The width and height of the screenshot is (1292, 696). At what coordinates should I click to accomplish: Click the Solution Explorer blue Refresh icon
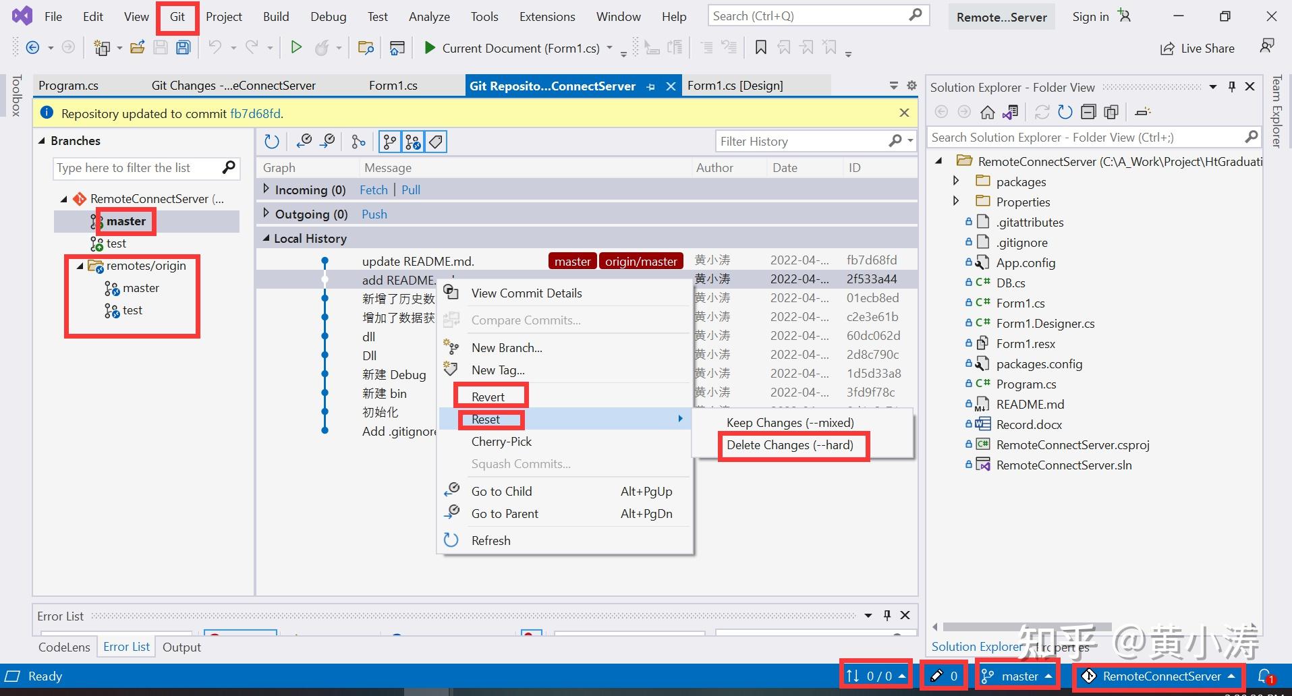click(x=1065, y=112)
